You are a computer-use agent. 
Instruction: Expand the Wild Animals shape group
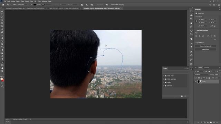click(x=164, y=79)
